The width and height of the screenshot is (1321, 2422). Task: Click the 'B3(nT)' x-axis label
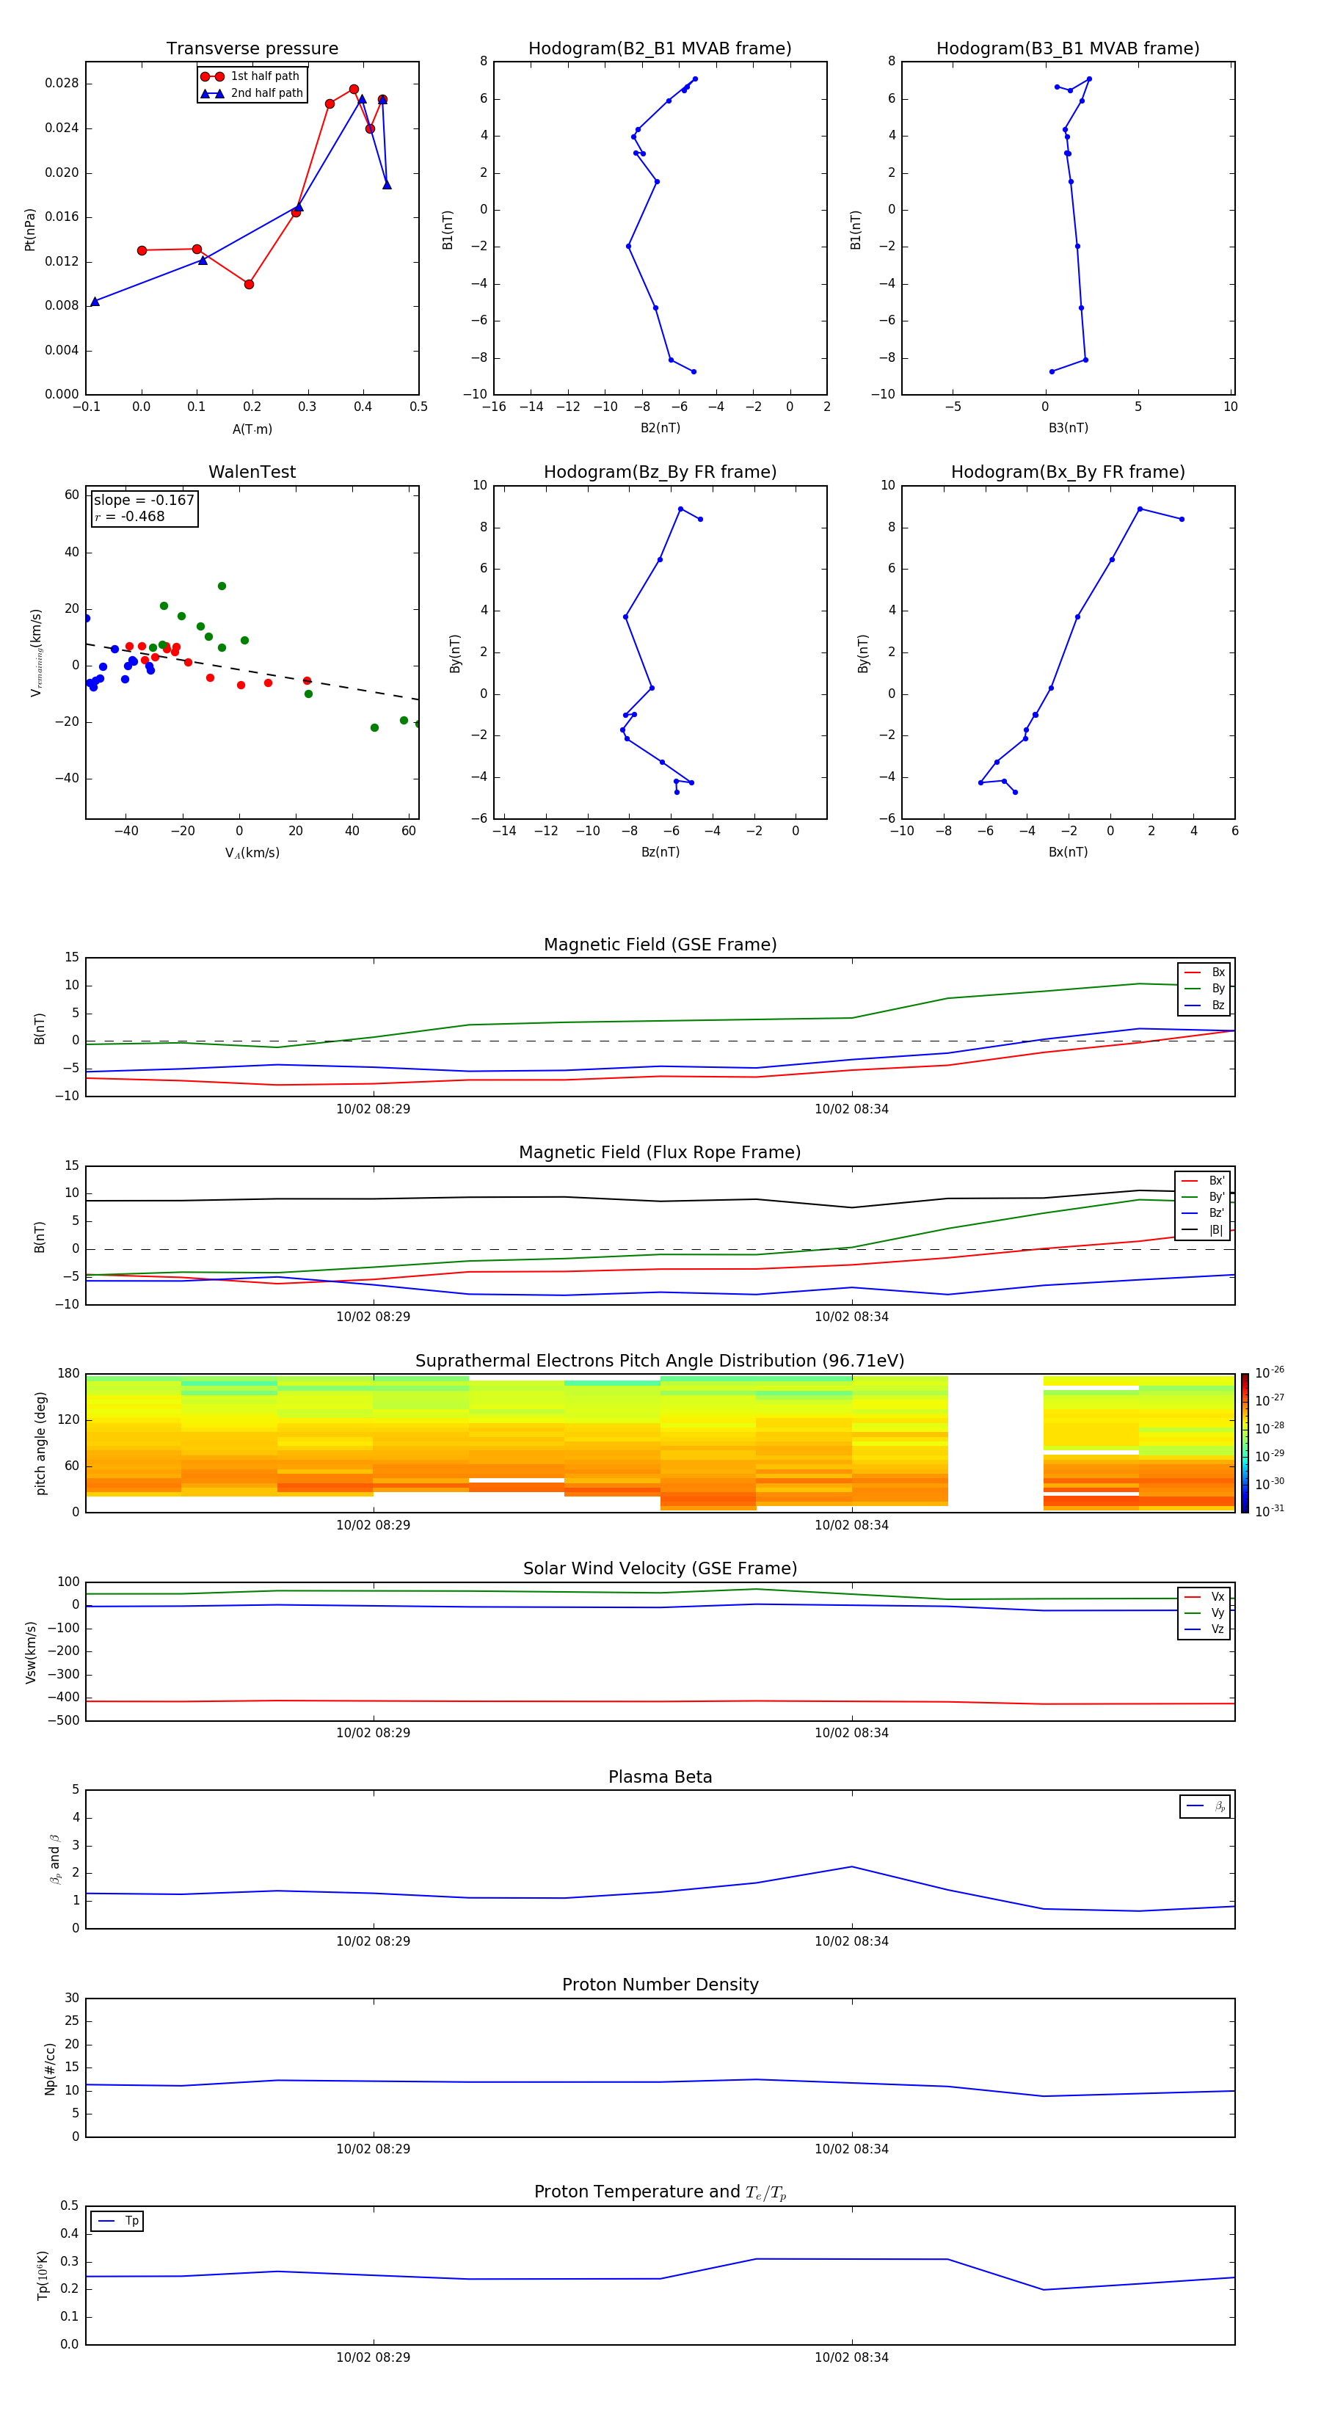tap(1068, 429)
